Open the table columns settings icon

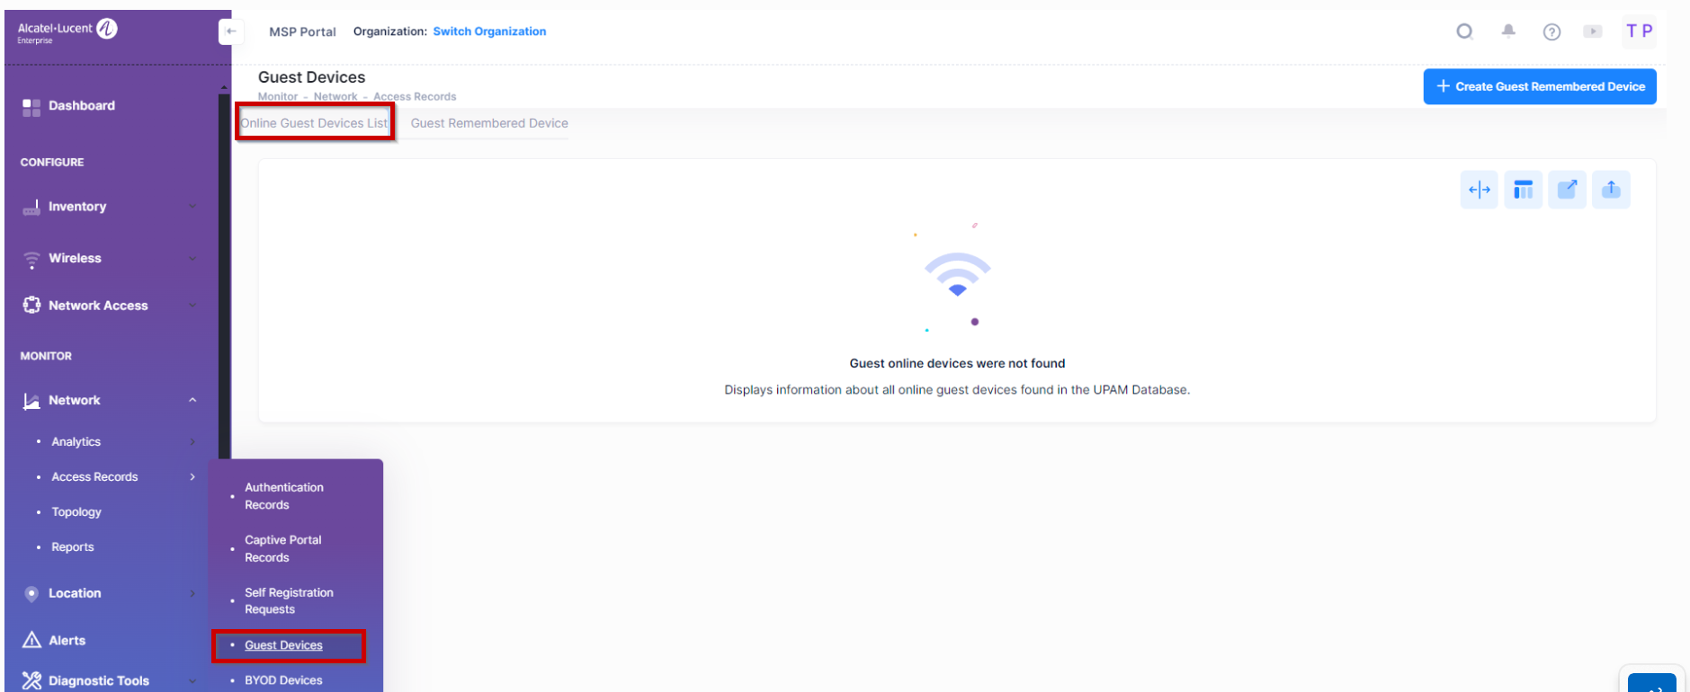point(1524,190)
